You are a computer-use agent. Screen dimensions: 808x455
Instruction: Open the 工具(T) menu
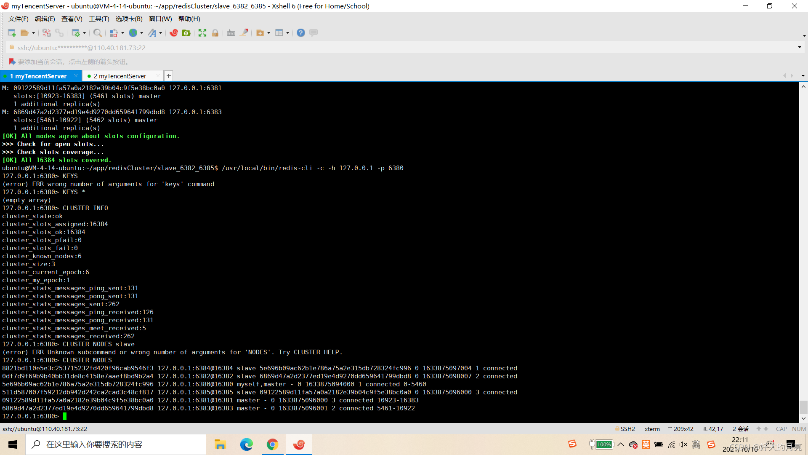(x=99, y=19)
